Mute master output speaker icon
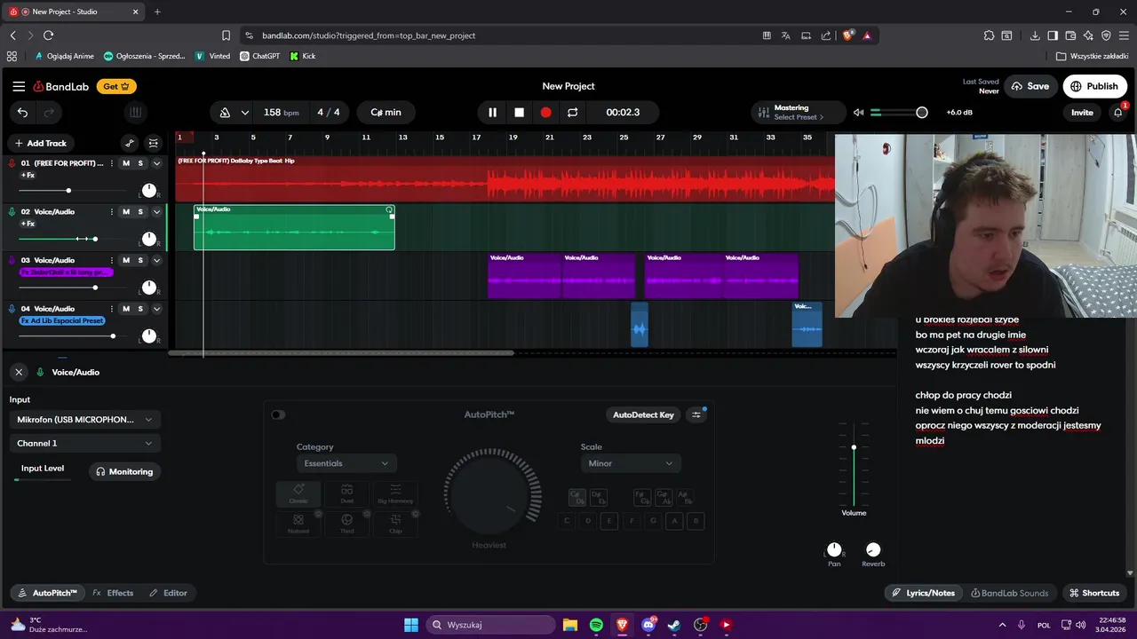Viewport: 1137px width, 639px height. 858,113
